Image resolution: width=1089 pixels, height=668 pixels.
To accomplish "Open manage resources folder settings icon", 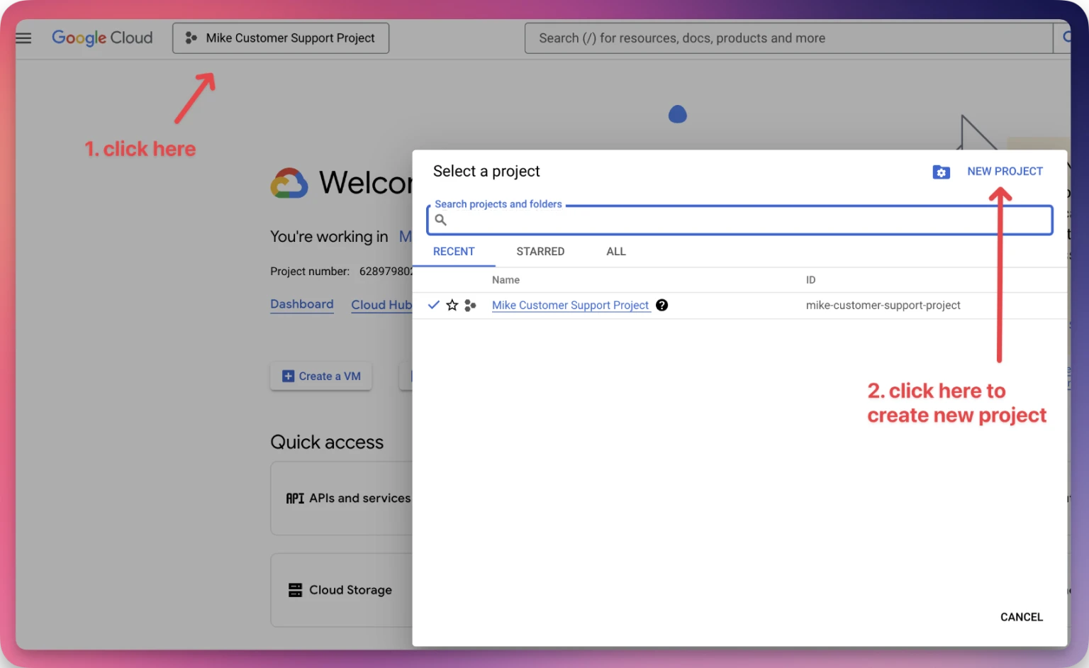I will (x=941, y=172).
